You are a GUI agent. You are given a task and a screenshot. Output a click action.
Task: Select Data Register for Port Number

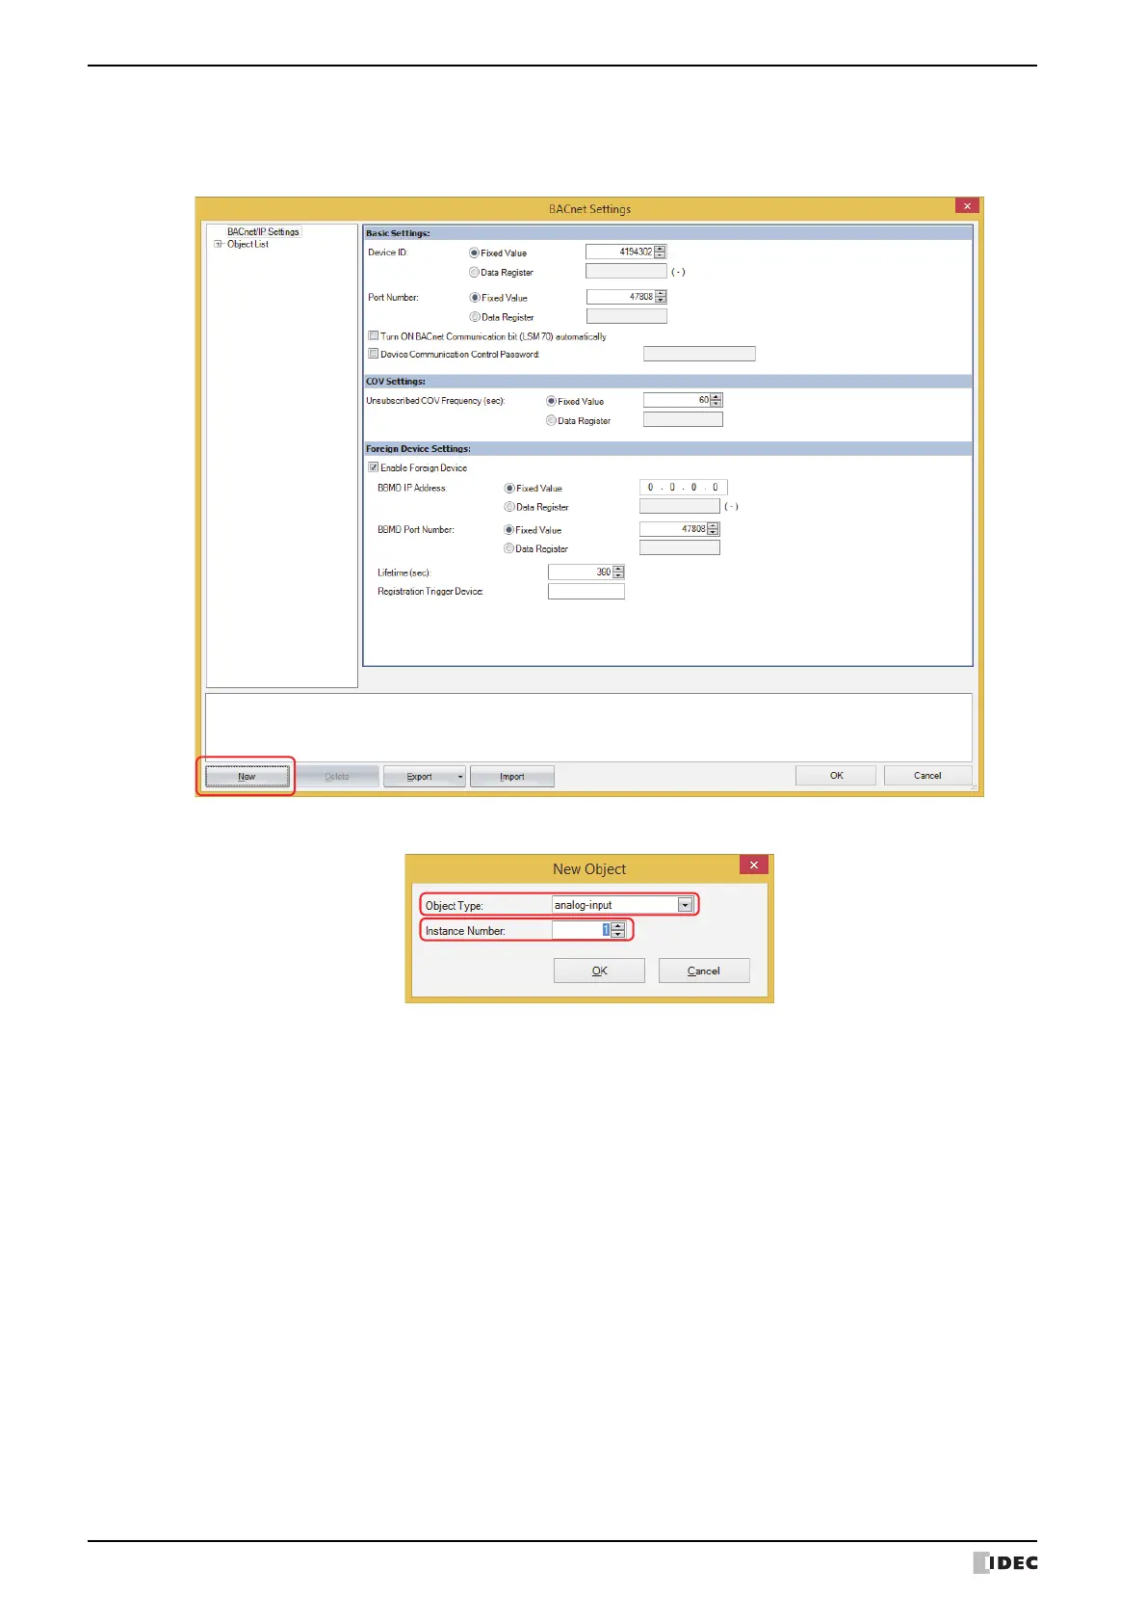(474, 317)
